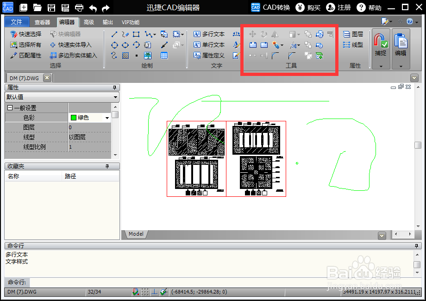Activate the Hatch fill tool
The image size is (426, 301).
click(x=125, y=56)
